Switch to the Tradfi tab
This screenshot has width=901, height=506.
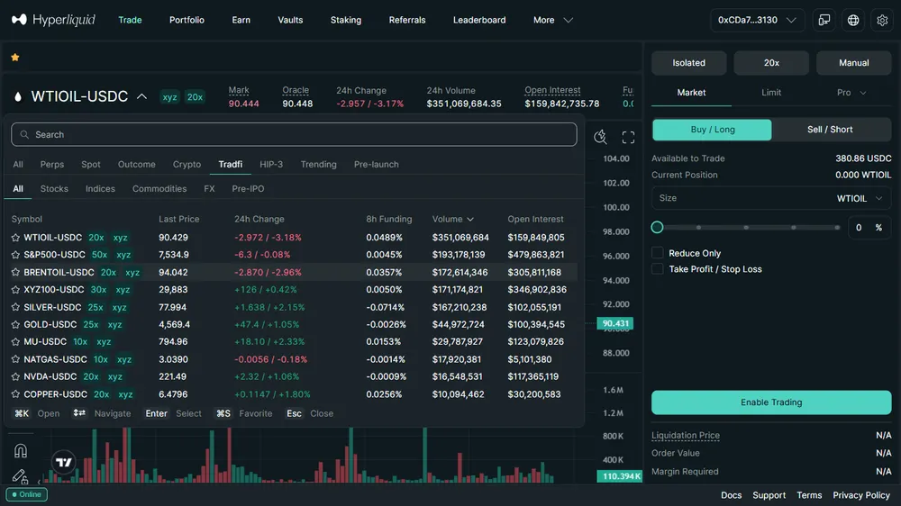point(231,164)
